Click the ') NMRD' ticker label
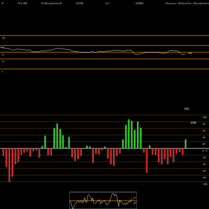This screenshot has width=209, height=209. pyautogui.click(x=139, y=3)
